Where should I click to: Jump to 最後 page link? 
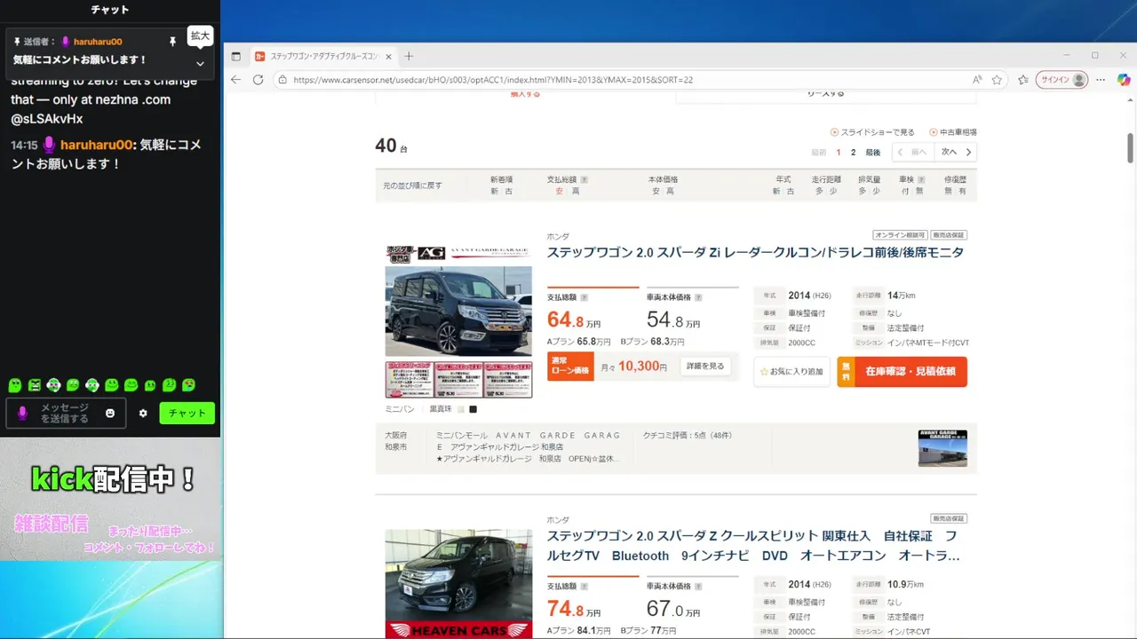tap(873, 153)
